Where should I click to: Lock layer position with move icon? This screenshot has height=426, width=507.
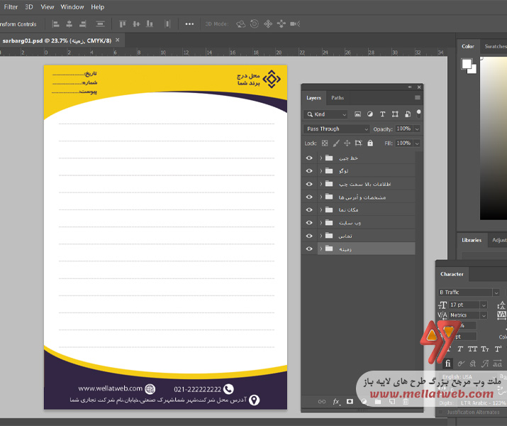point(347,143)
